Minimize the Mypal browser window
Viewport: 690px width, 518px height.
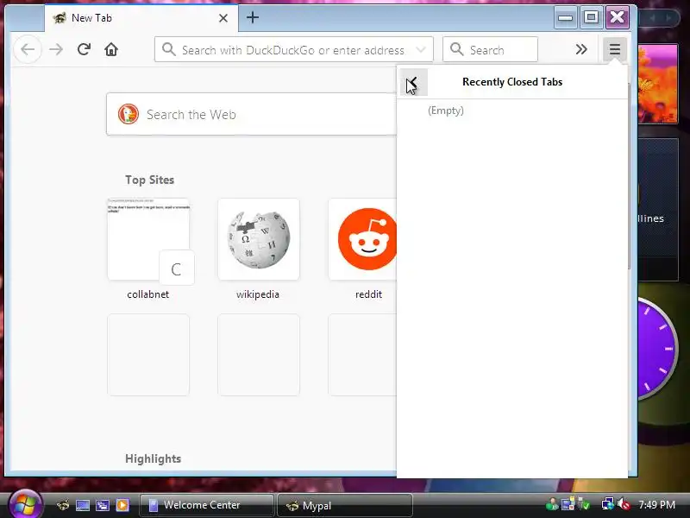(x=565, y=17)
